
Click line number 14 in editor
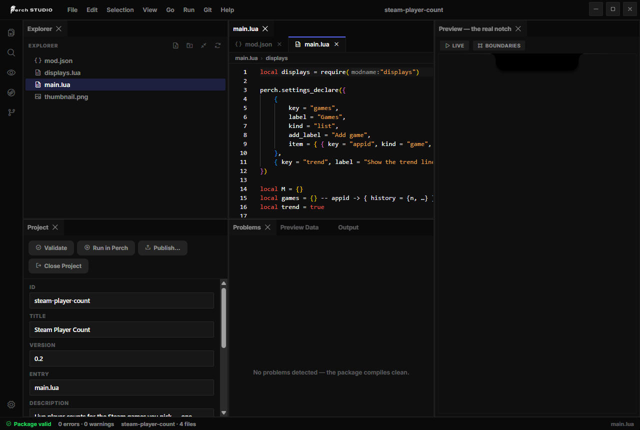tap(243, 189)
